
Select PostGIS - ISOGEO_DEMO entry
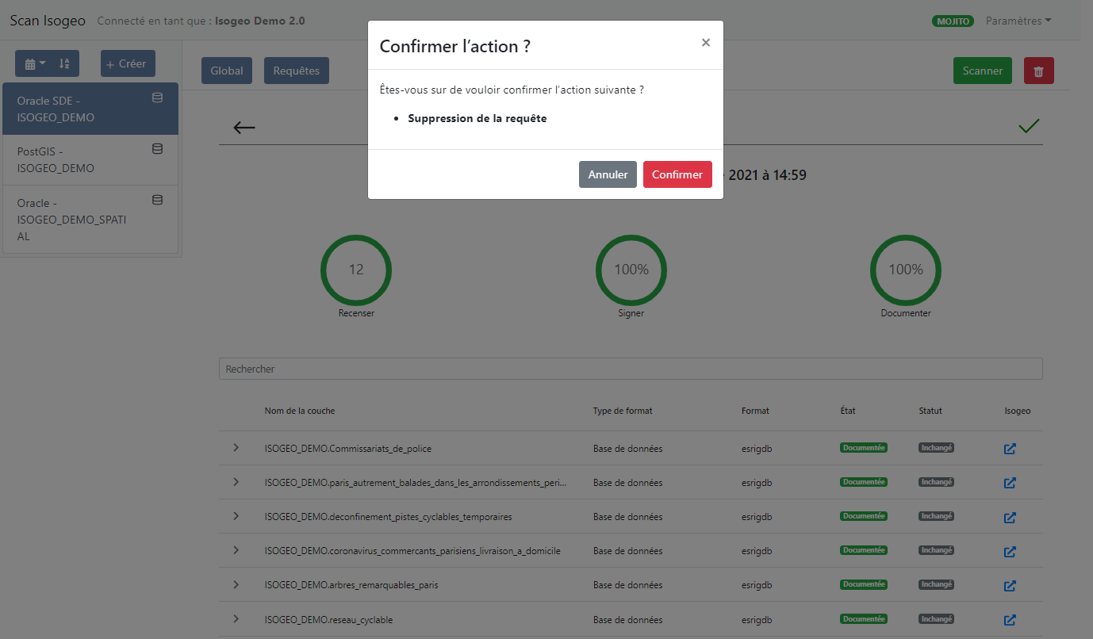click(90, 159)
